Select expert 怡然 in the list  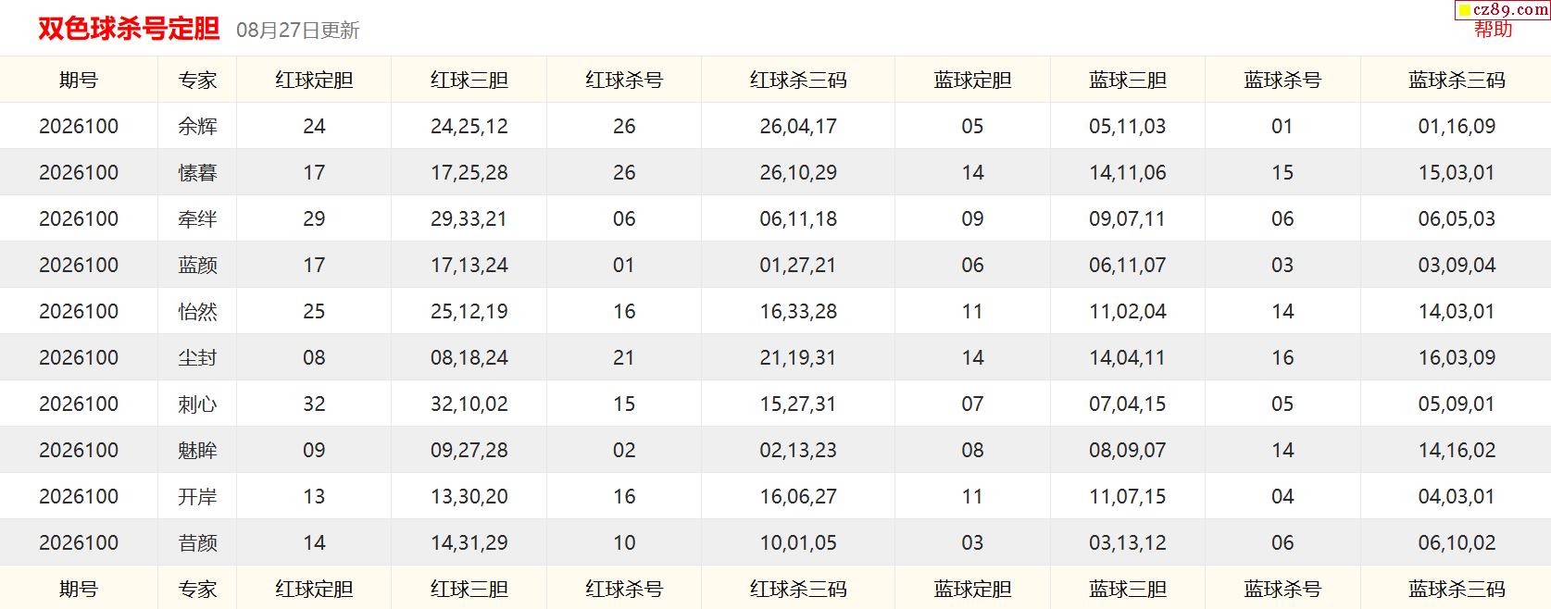tap(197, 312)
